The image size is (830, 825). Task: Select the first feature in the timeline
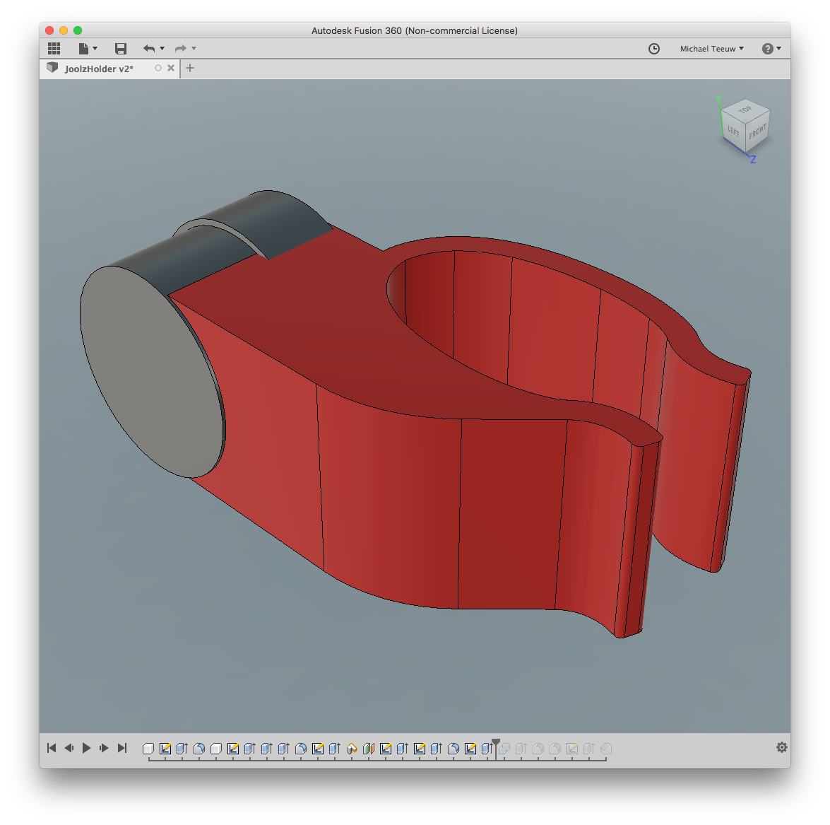[148, 749]
